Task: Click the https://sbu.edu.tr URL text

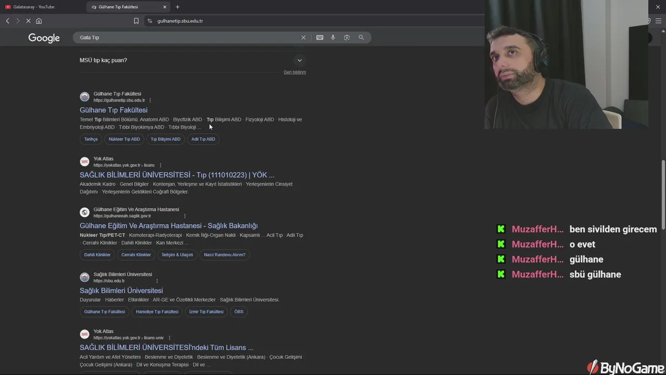Action: click(x=109, y=281)
